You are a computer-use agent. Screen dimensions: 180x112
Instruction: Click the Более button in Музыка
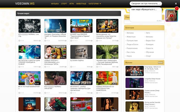160,62
